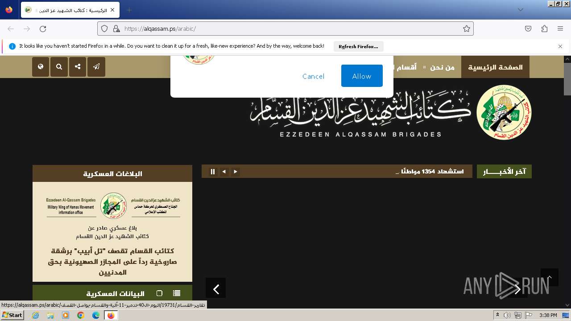Image resolution: width=571 pixels, height=321 pixels.
Task: Click the آخر الأخبار label
Action: (x=504, y=172)
